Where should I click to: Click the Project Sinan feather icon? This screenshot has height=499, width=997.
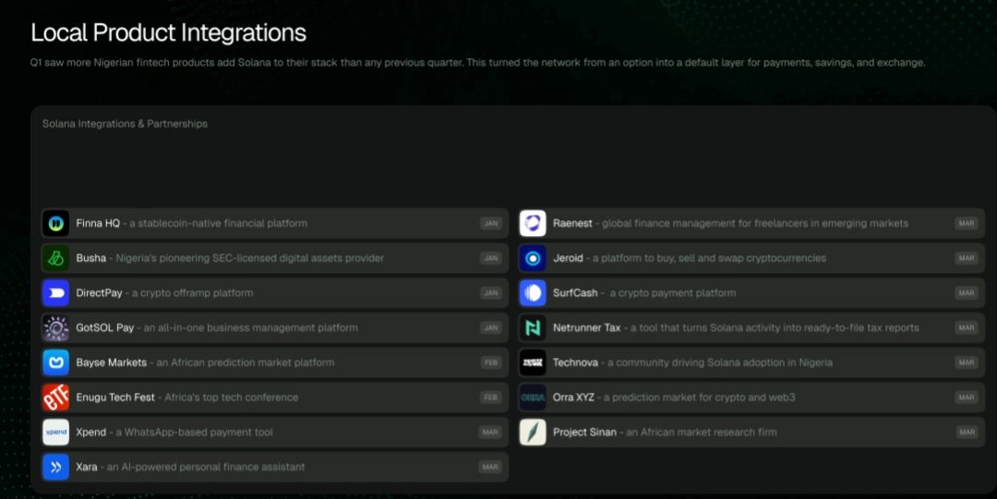click(x=533, y=432)
